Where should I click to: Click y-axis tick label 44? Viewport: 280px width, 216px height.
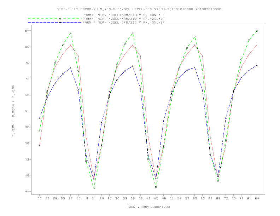click(x=27, y=191)
